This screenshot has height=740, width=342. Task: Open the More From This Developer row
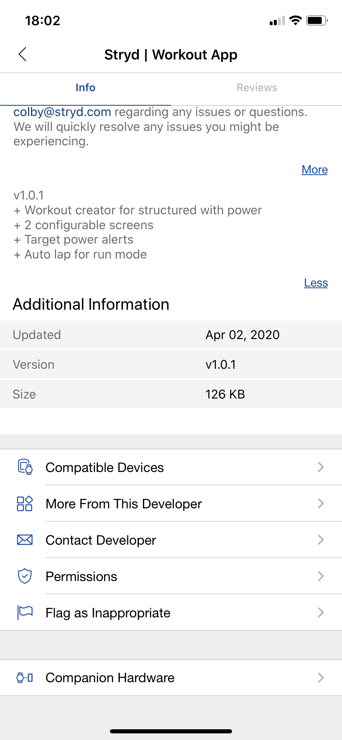[124, 504]
